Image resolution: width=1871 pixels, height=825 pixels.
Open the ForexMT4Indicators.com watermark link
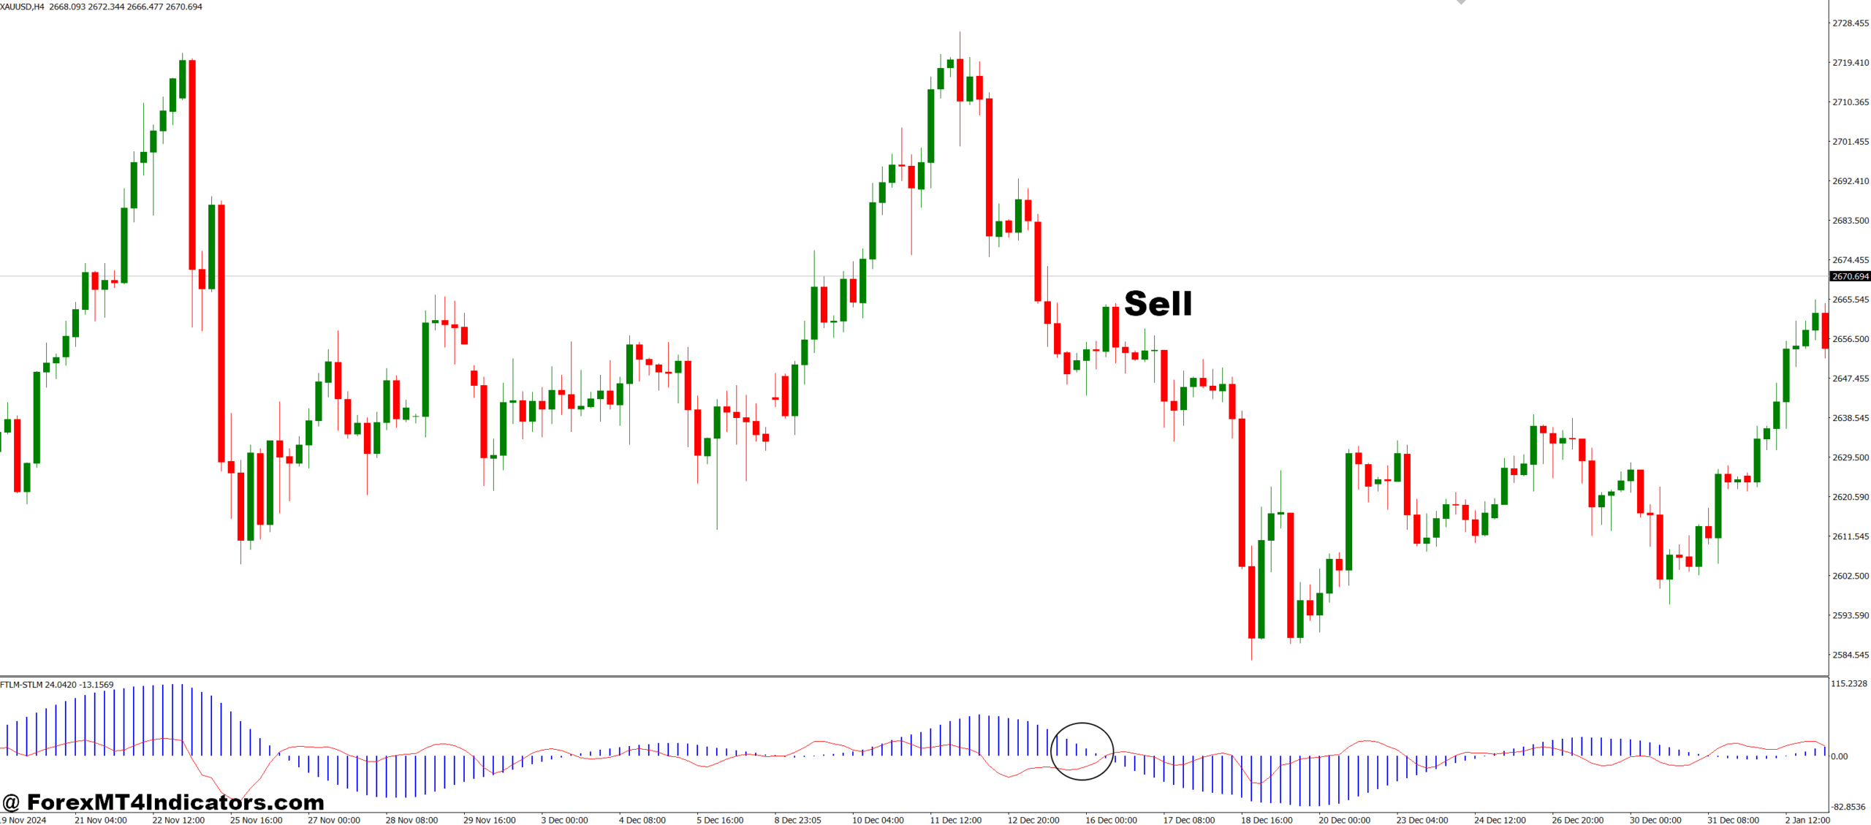[x=163, y=802]
